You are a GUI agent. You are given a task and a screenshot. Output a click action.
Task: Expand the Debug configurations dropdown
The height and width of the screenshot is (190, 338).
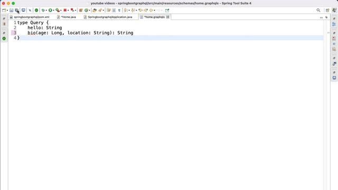[46, 11]
